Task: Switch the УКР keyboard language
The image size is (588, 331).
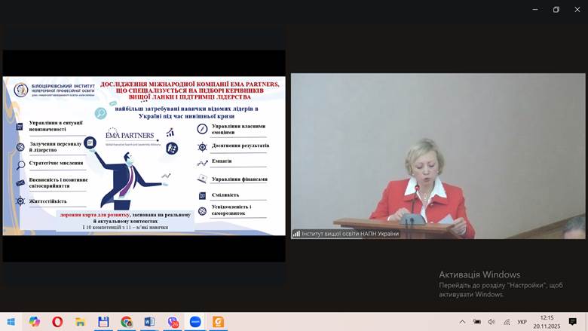Action: 522,322
